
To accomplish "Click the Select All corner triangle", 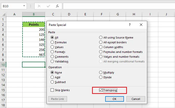I will (x=4, y=14).
